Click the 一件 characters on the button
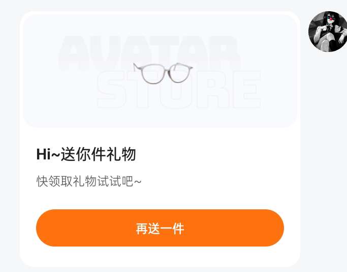The image size is (347, 272). [172, 229]
